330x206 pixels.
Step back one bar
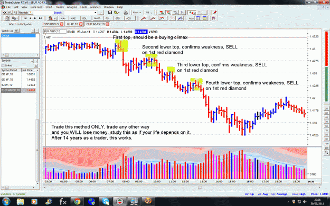click(30, 18)
